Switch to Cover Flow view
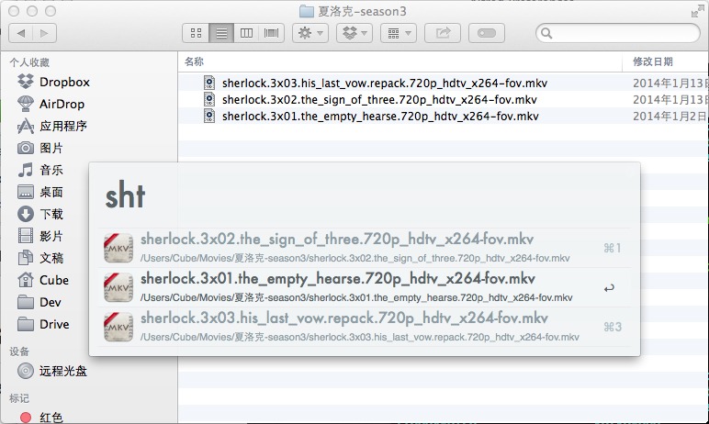 [271, 33]
